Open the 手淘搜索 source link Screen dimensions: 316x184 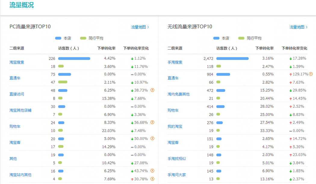(175, 62)
